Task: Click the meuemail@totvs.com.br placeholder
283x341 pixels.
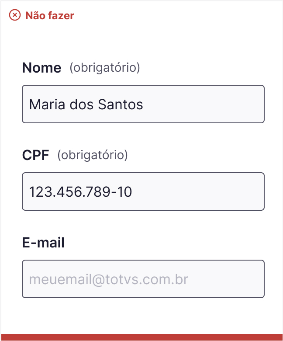Action: (x=109, y=279)
